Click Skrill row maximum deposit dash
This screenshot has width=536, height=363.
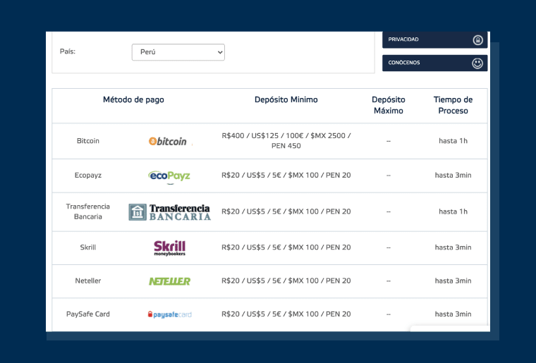pos(389,247)
